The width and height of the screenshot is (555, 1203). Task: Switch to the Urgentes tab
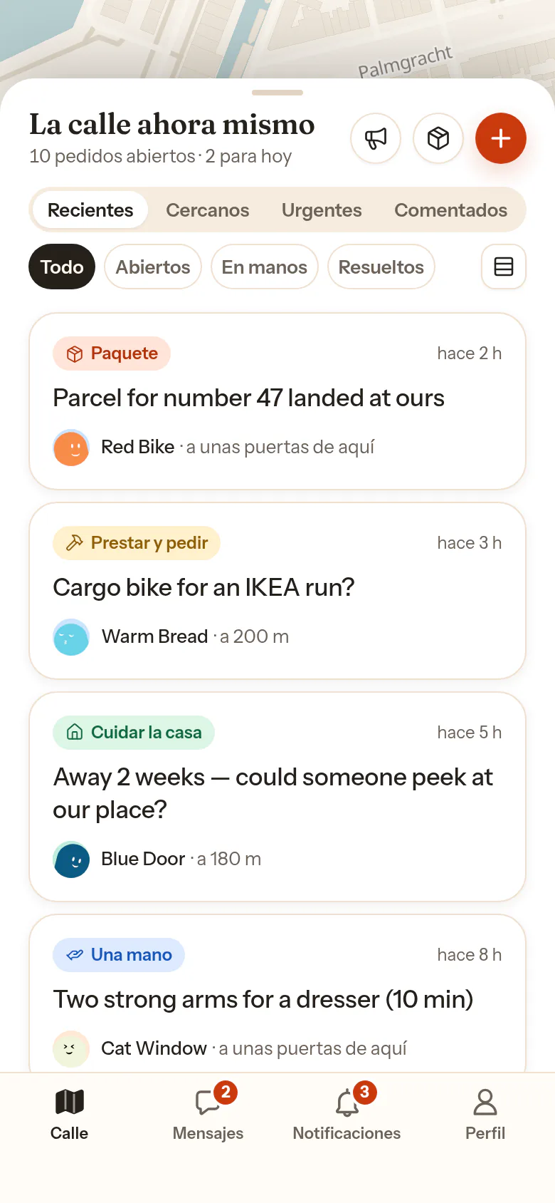click(x=322, y=210)
